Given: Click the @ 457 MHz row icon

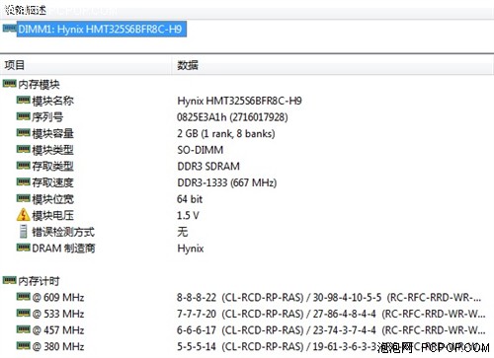Looking at the screenshot, I should click(x=24, y=329).
